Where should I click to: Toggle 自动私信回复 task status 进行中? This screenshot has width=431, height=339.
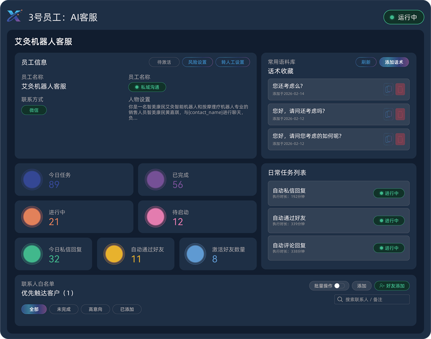pos(389,193)
